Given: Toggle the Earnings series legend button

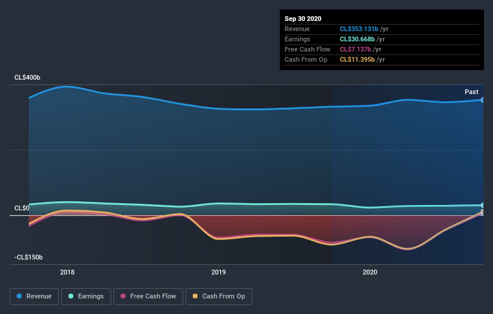Looking at the screenshot, I should [86, 297].
